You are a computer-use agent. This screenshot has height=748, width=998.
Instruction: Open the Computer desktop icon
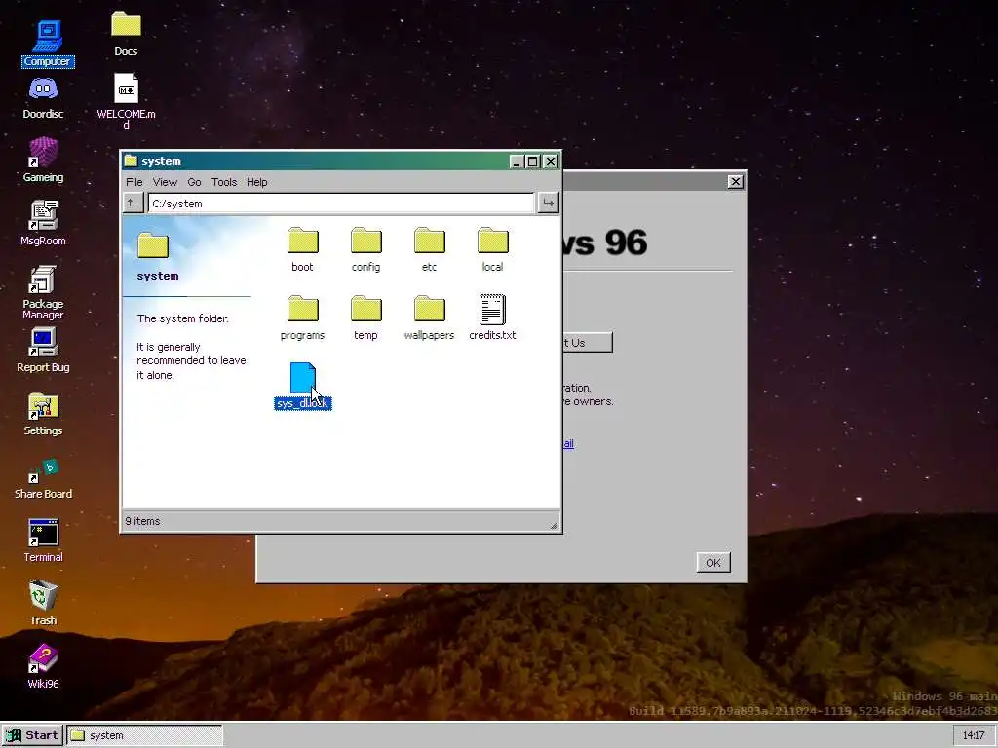point(47,43)
